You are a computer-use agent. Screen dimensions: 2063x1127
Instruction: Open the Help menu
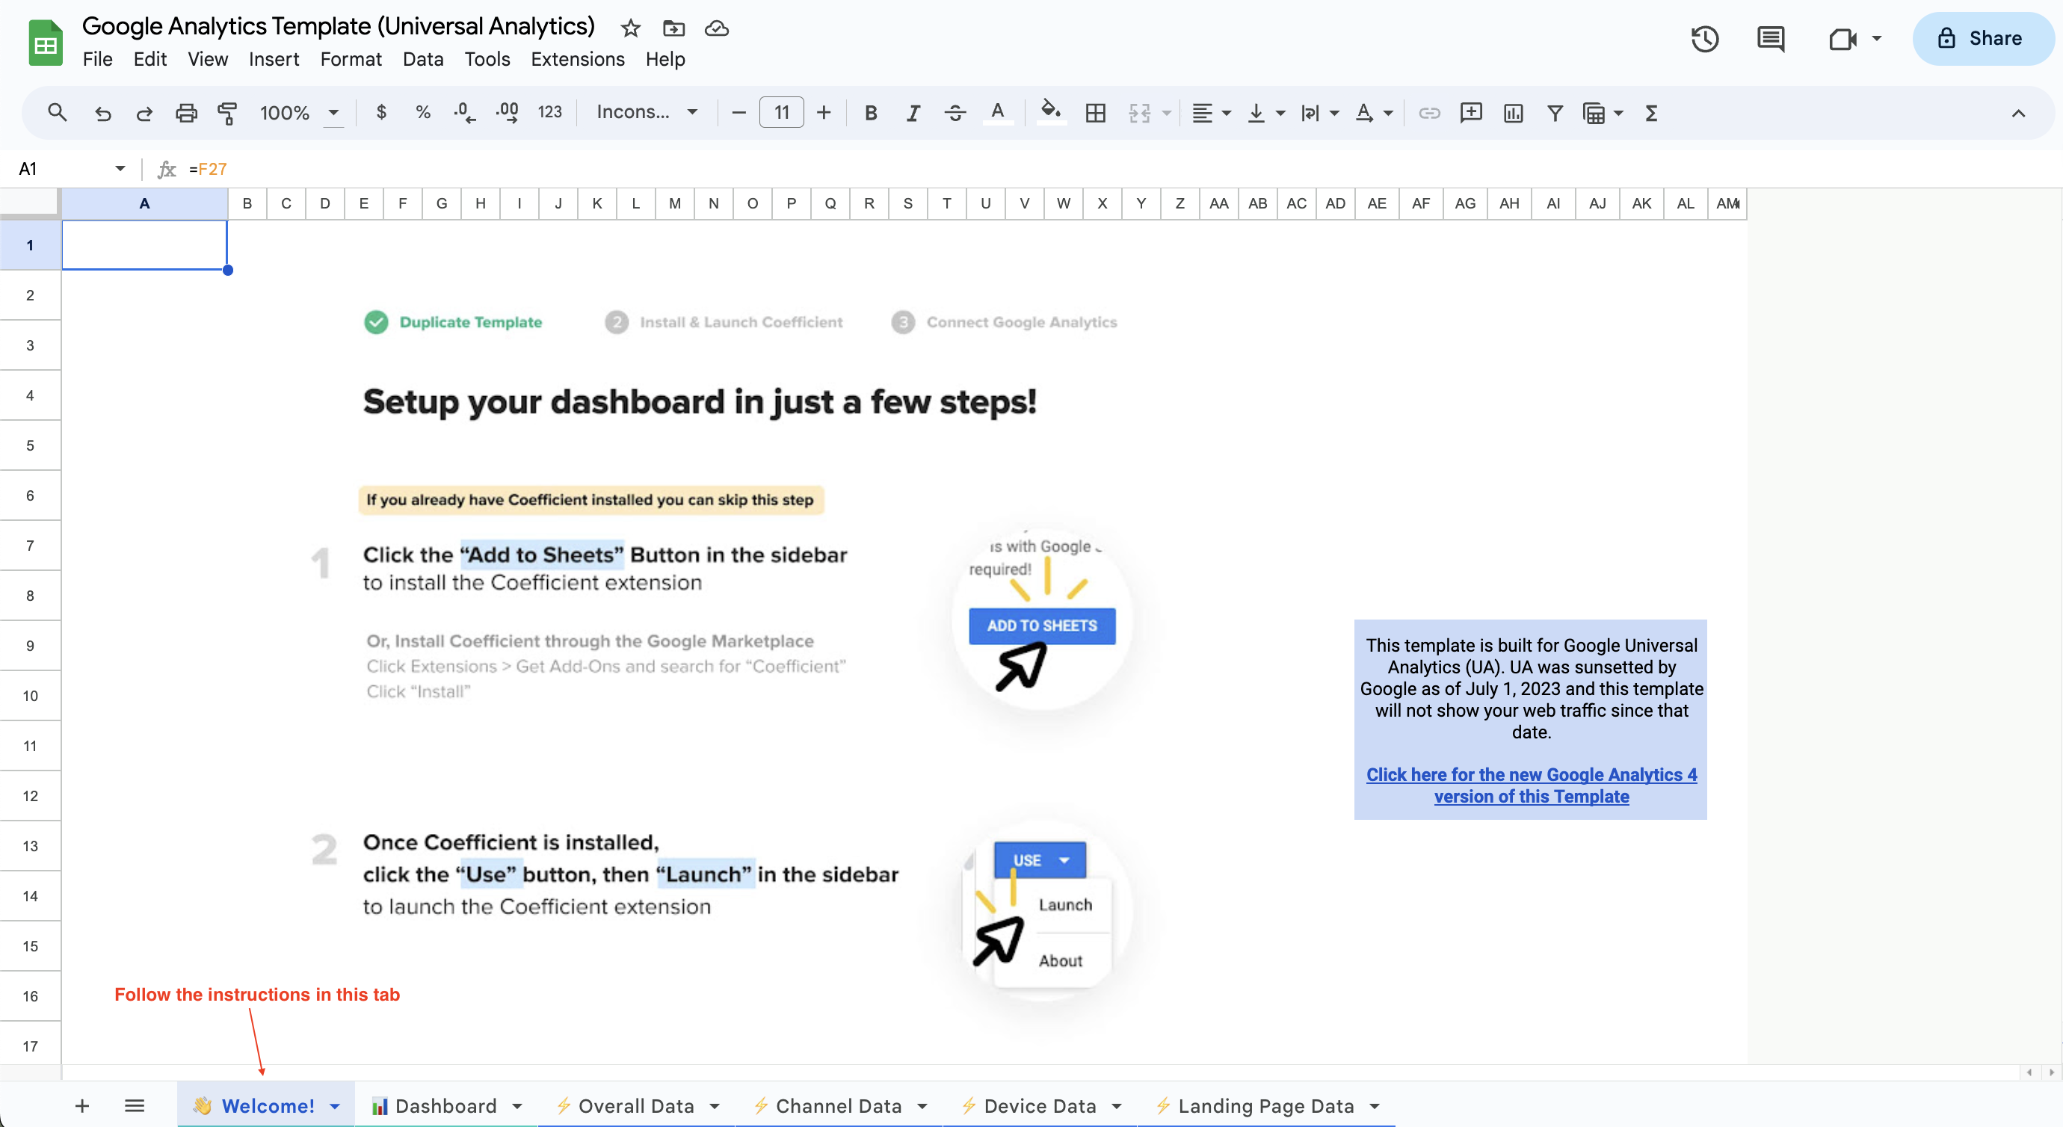665,59
